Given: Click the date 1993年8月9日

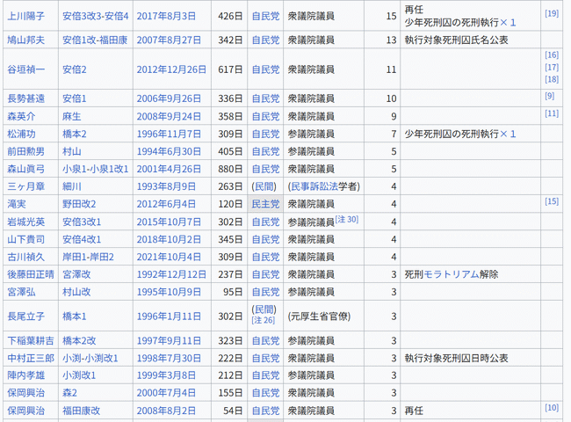Looking at the screenshot, I should pos(166,186).
